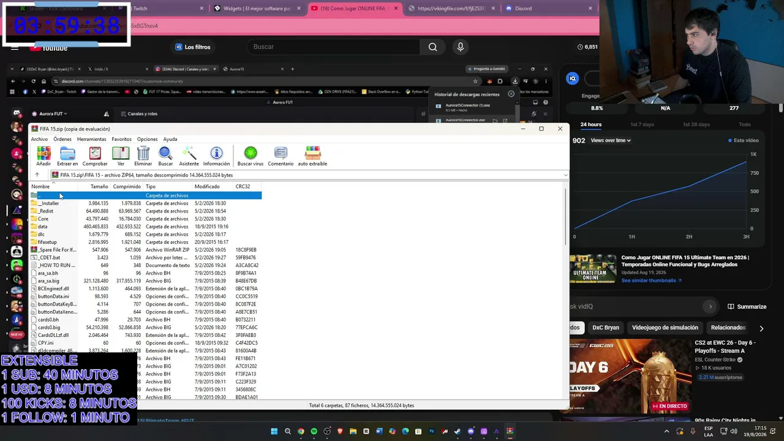The width and height of the screenshot is (784, 441).
Task: Switch to the Widgets browser tab
Action: click(x=256, y=9)
